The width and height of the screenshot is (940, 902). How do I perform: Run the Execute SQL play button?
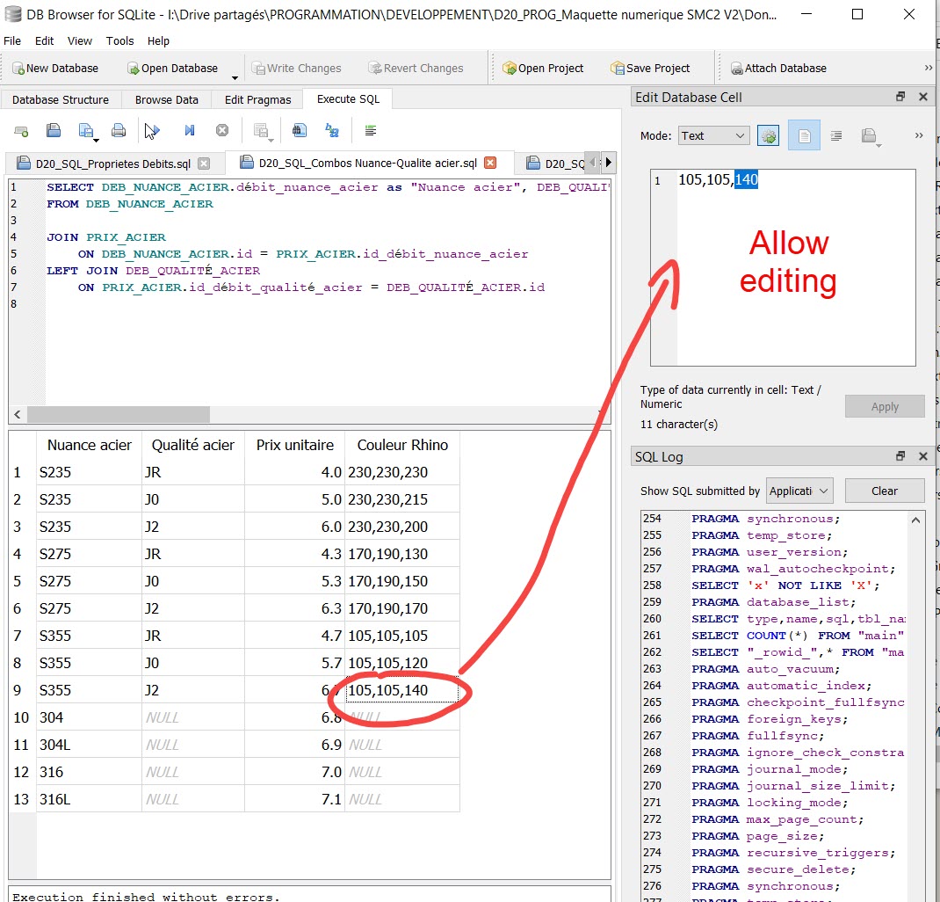coord(152,130)
